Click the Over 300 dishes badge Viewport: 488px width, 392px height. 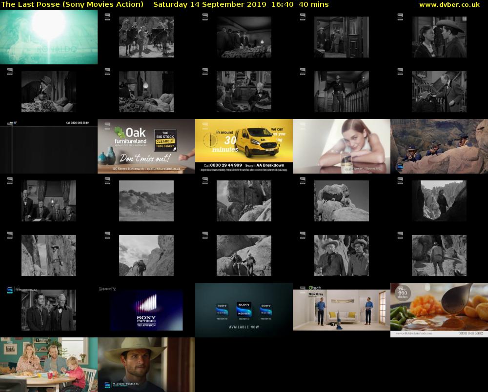403,293
